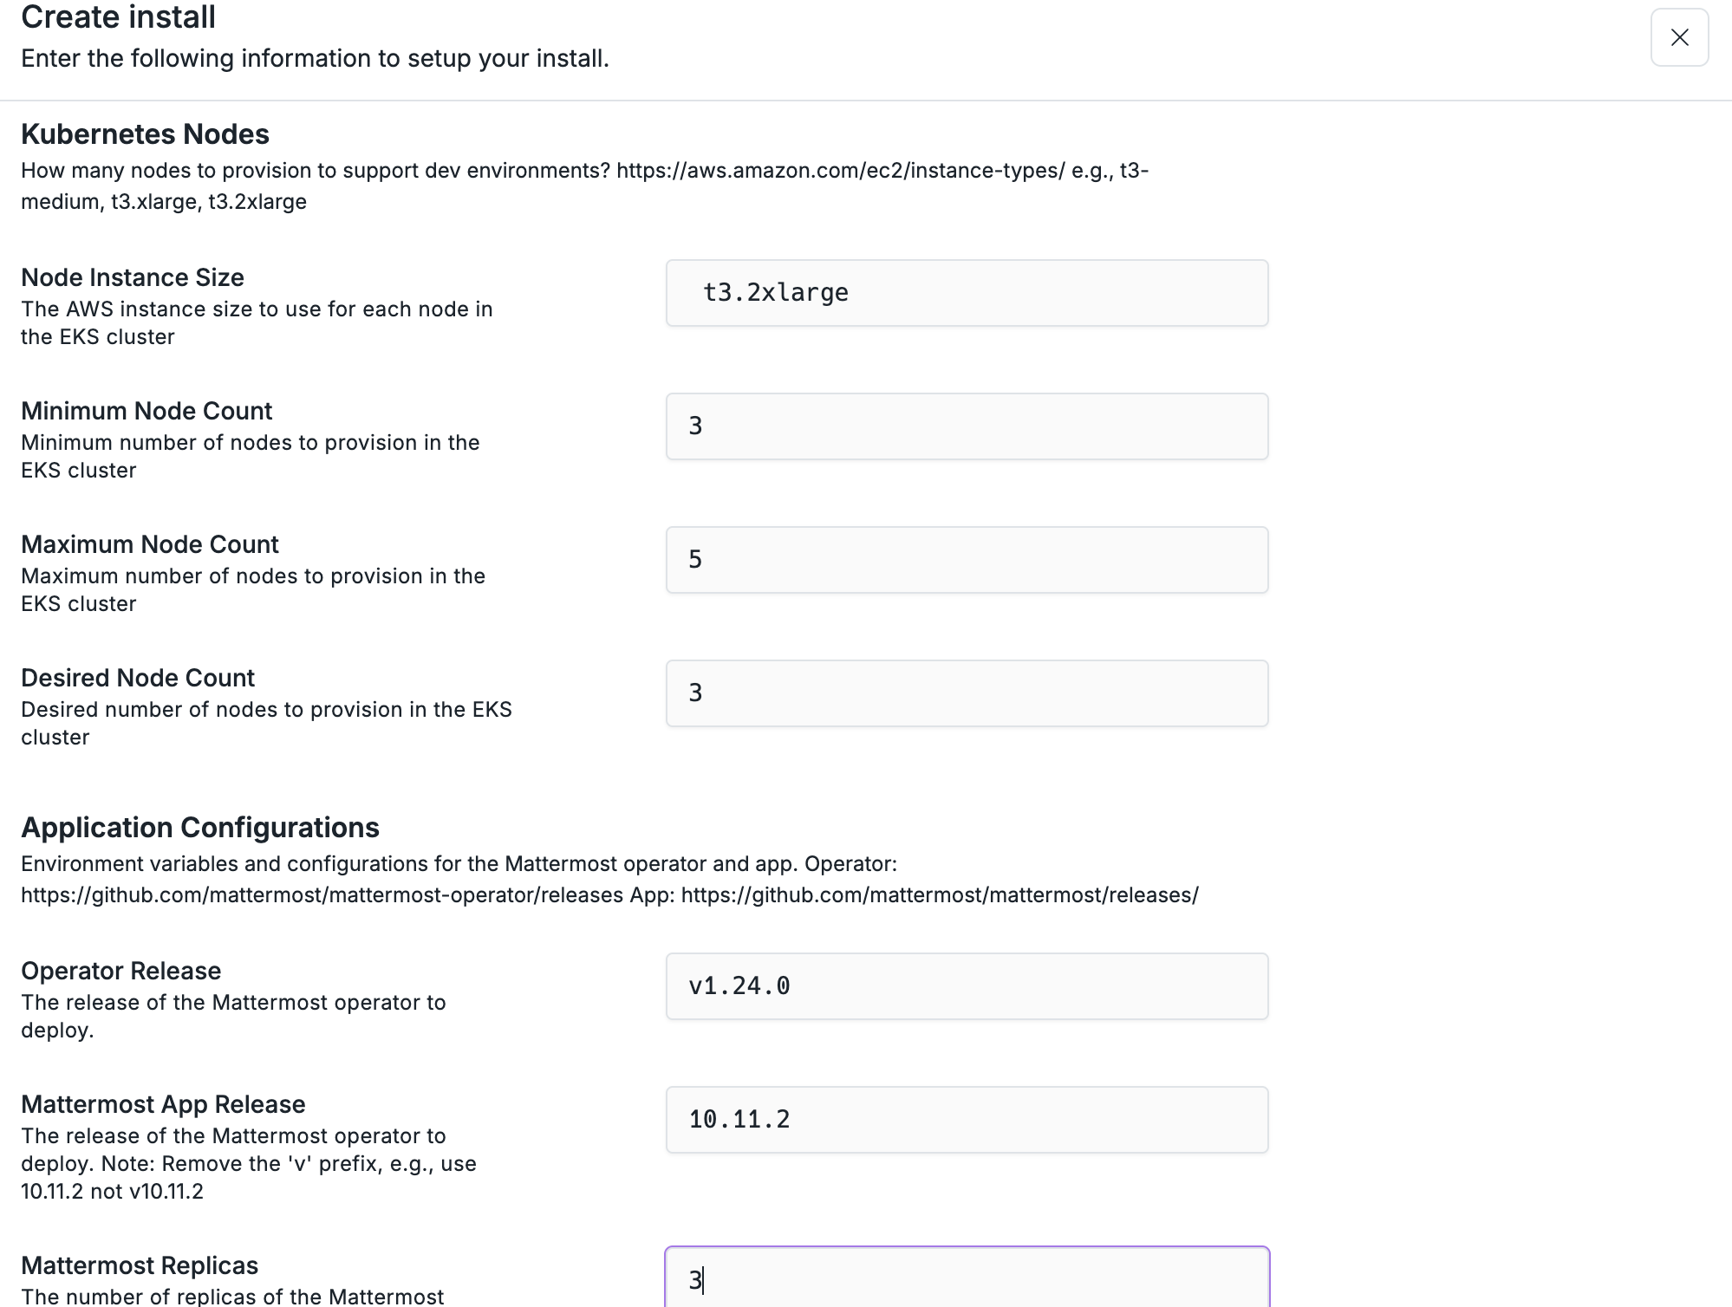Click the Application Configurations section heading
The width and height of the screenshot is (1732, 1307).
click(x=200, y=828)
